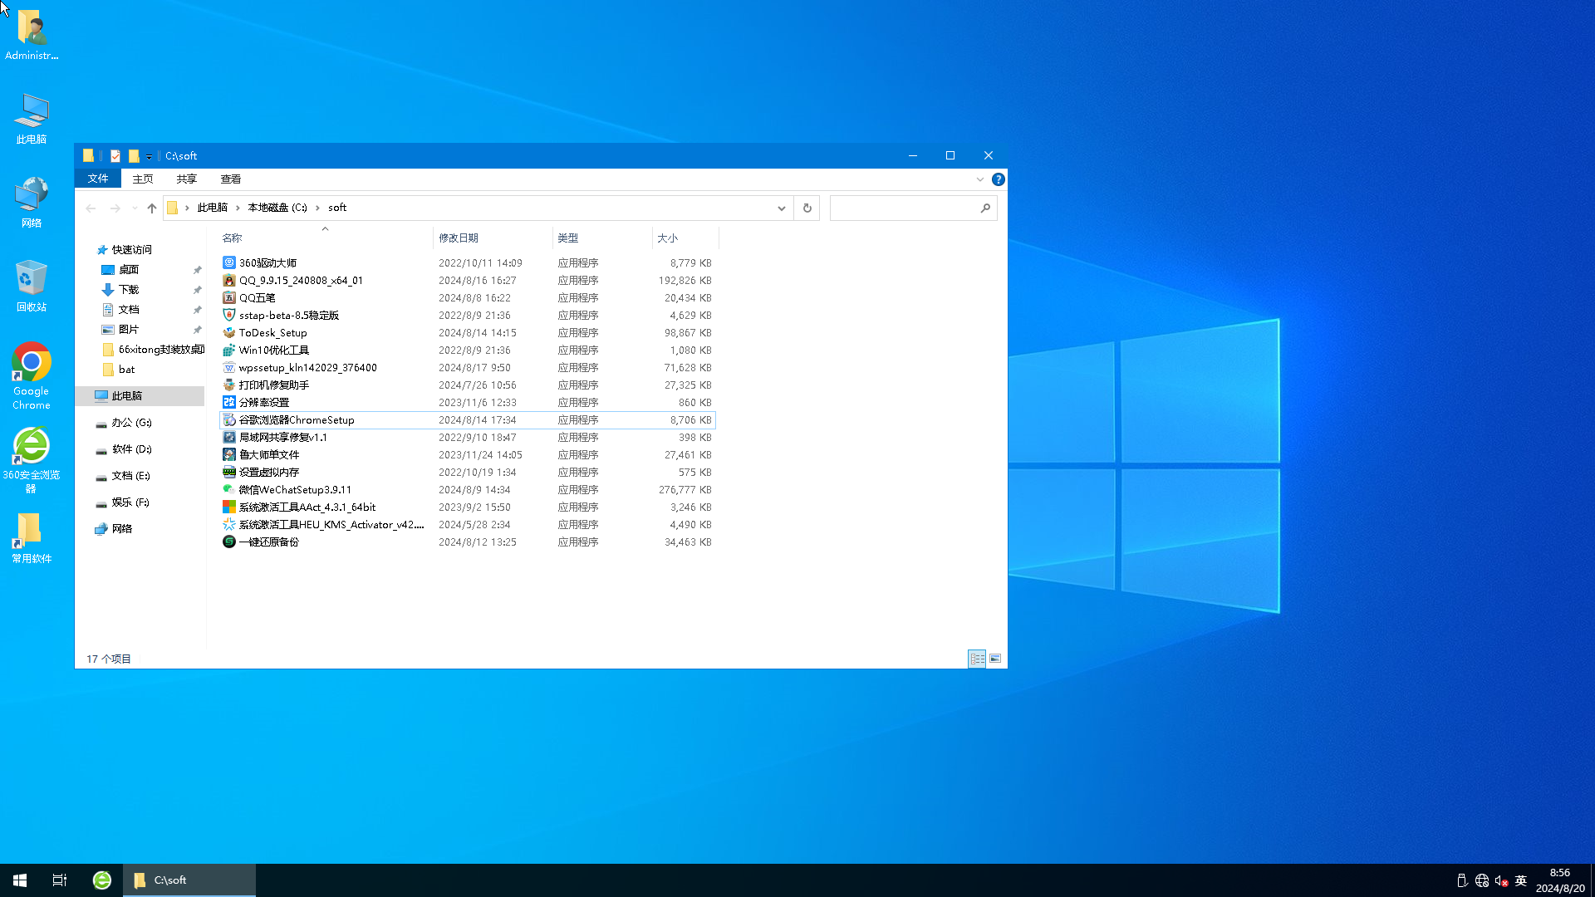Select 快速访问 in navigation pane
The image size is (1595, 897).
132,249
